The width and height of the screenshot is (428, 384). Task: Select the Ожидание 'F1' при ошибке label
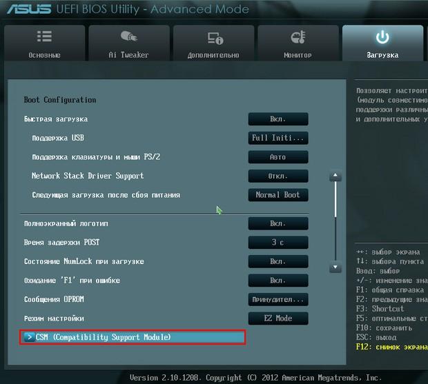tap(72, 281)
